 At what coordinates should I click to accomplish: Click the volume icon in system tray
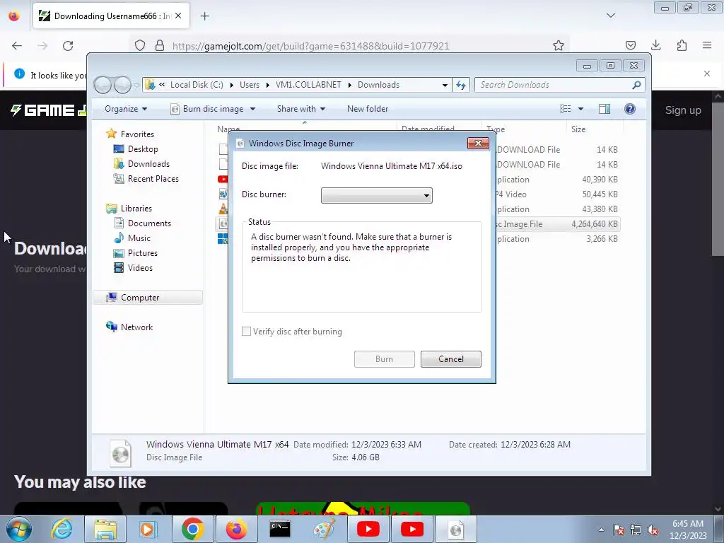point(653,530)
